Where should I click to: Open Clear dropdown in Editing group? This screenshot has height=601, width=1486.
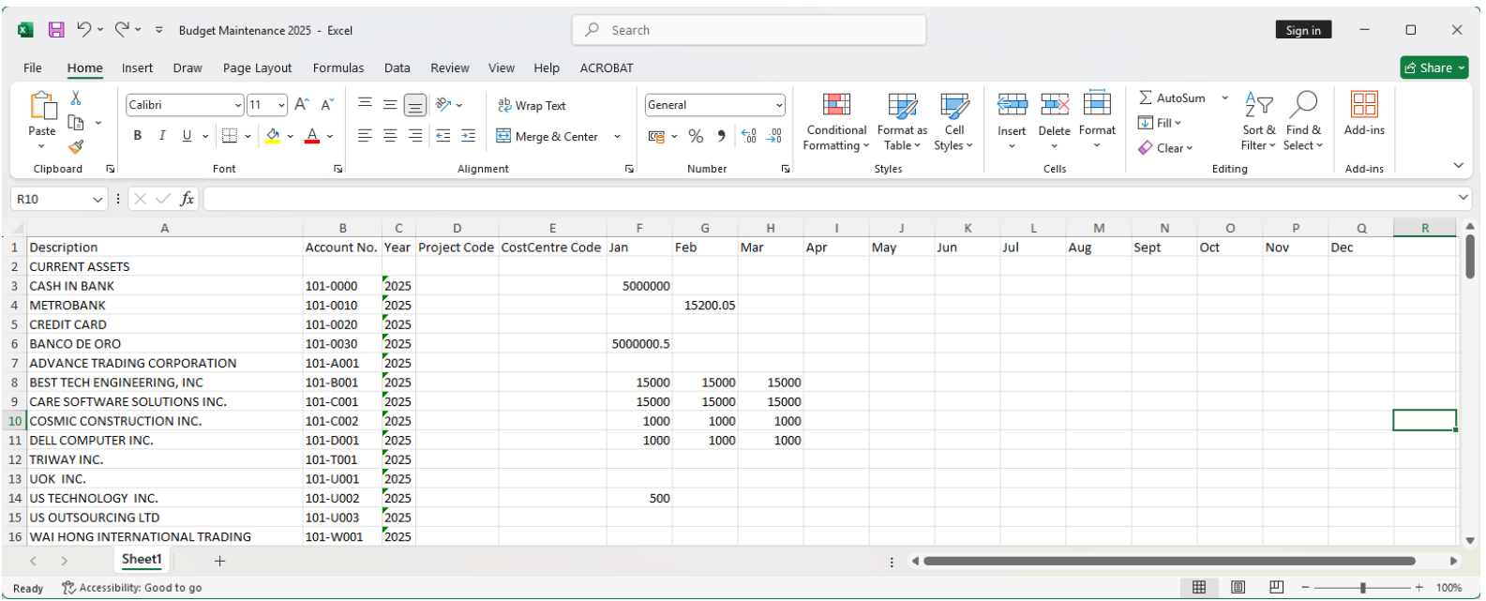coord(1165,148)
